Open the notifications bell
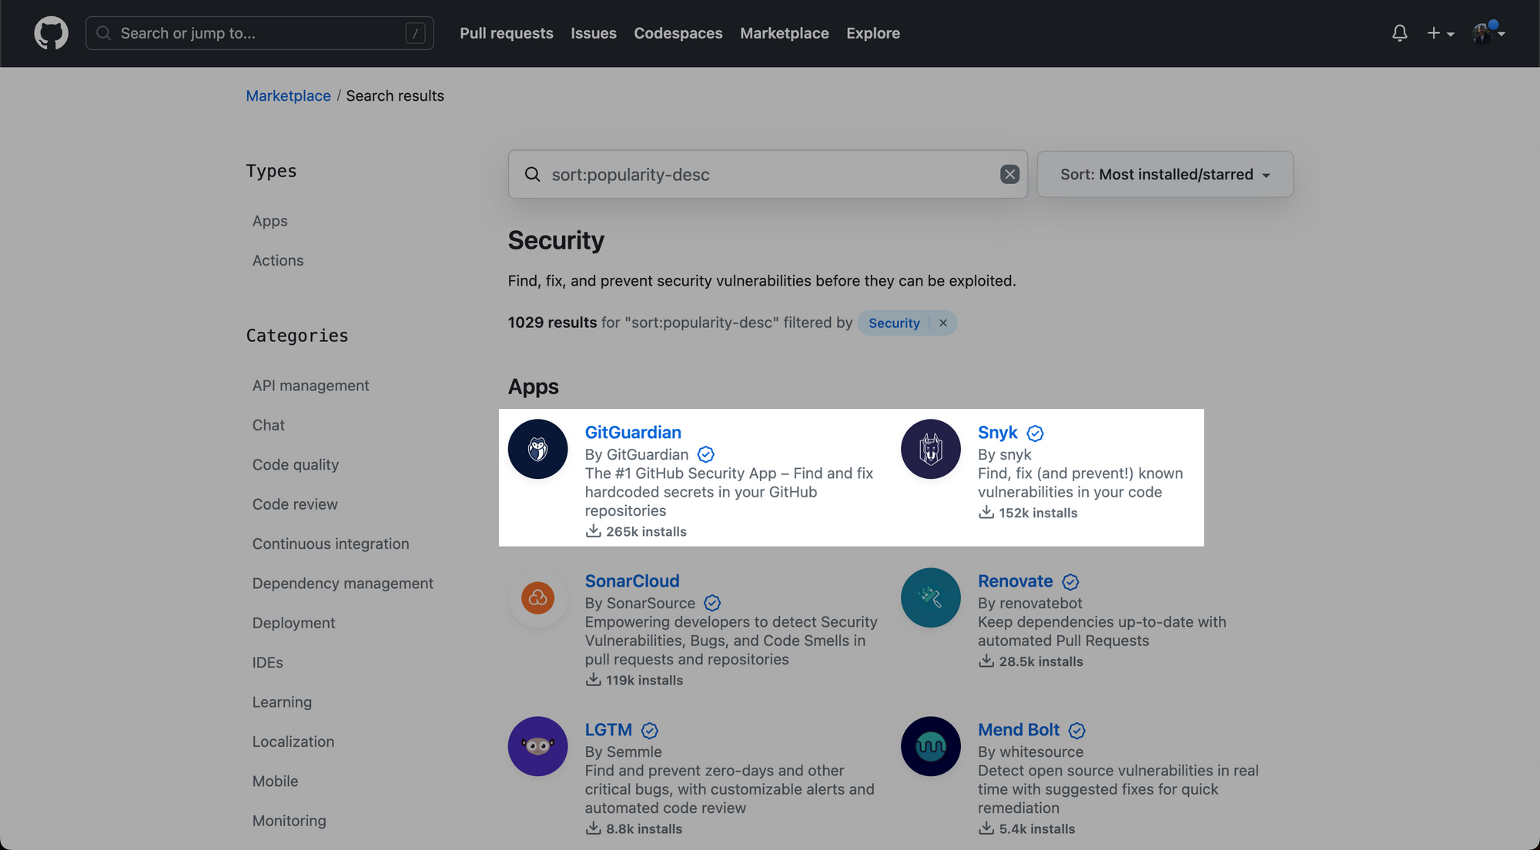 coord(1400,33)
